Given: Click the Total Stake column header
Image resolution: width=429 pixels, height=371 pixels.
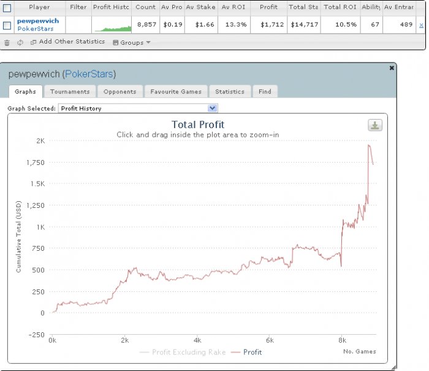Looking at the screenshot, I should pos(303,7).
